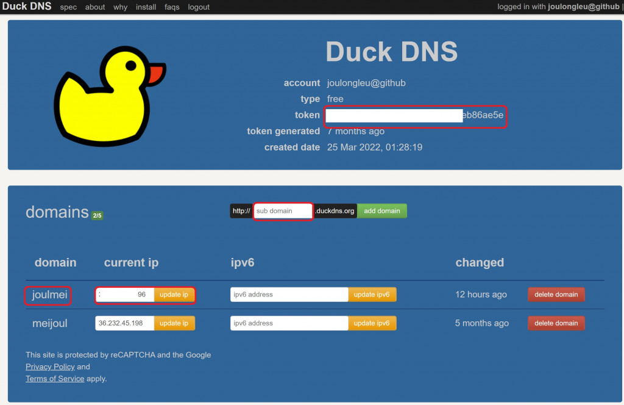Click the yellow duck logo image
The width and height of the screenshot is (624, 405).
point(110,96)
